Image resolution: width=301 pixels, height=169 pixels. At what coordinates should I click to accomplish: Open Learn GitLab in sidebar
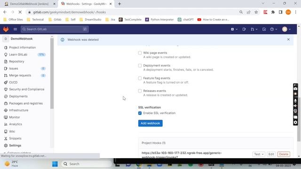tap(18, 54)
